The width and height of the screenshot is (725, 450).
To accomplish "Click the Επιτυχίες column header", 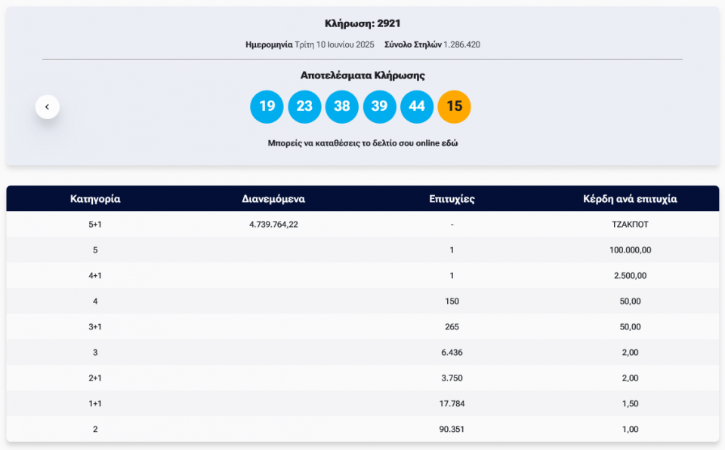I will click(452, 199).
